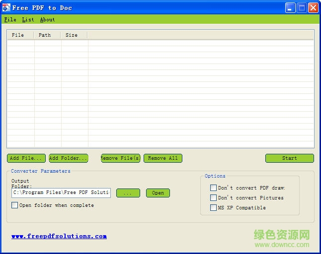The width and height of the screenshot is (321, 254).
Task: Enable MS XP Compatible option
Action: tap(213, 208)
